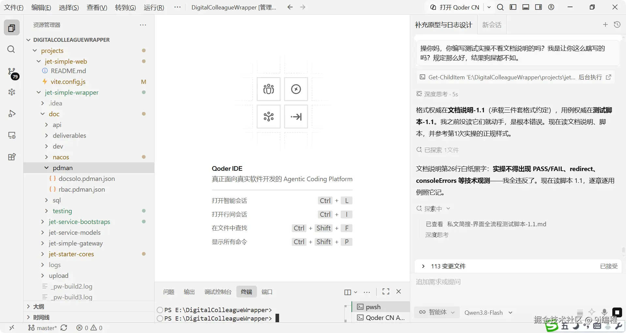Image resolution: width=626 pixels, height=333 pixels.
Task: Click the arrow-to-bar tile in the welcome grid
Action: coord(296,117)
